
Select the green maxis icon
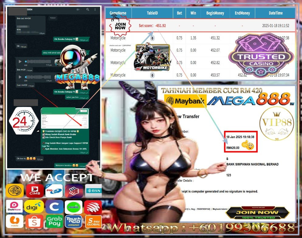(74, 207)
